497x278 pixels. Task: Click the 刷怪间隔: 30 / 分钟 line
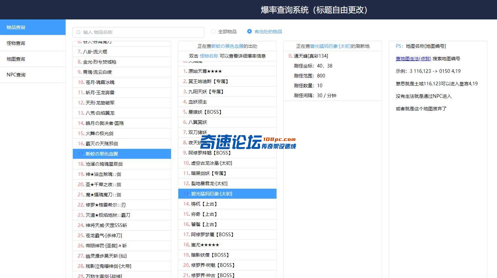pos(315,96)
